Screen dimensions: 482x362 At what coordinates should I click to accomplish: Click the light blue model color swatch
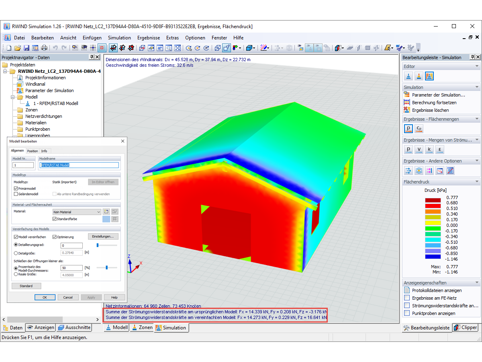[x=106, y=219]
